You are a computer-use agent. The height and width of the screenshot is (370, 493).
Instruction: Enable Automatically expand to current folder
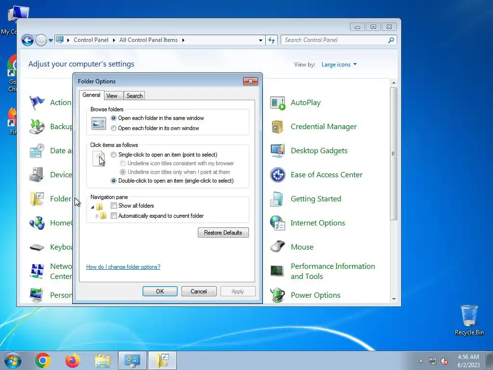tap(114, 216)
